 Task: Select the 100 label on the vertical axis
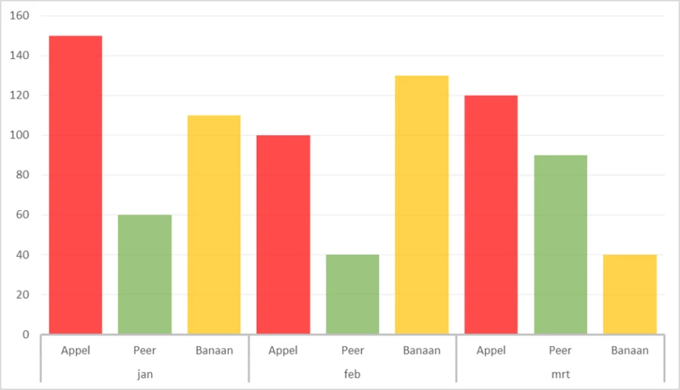tap(20, 135)
